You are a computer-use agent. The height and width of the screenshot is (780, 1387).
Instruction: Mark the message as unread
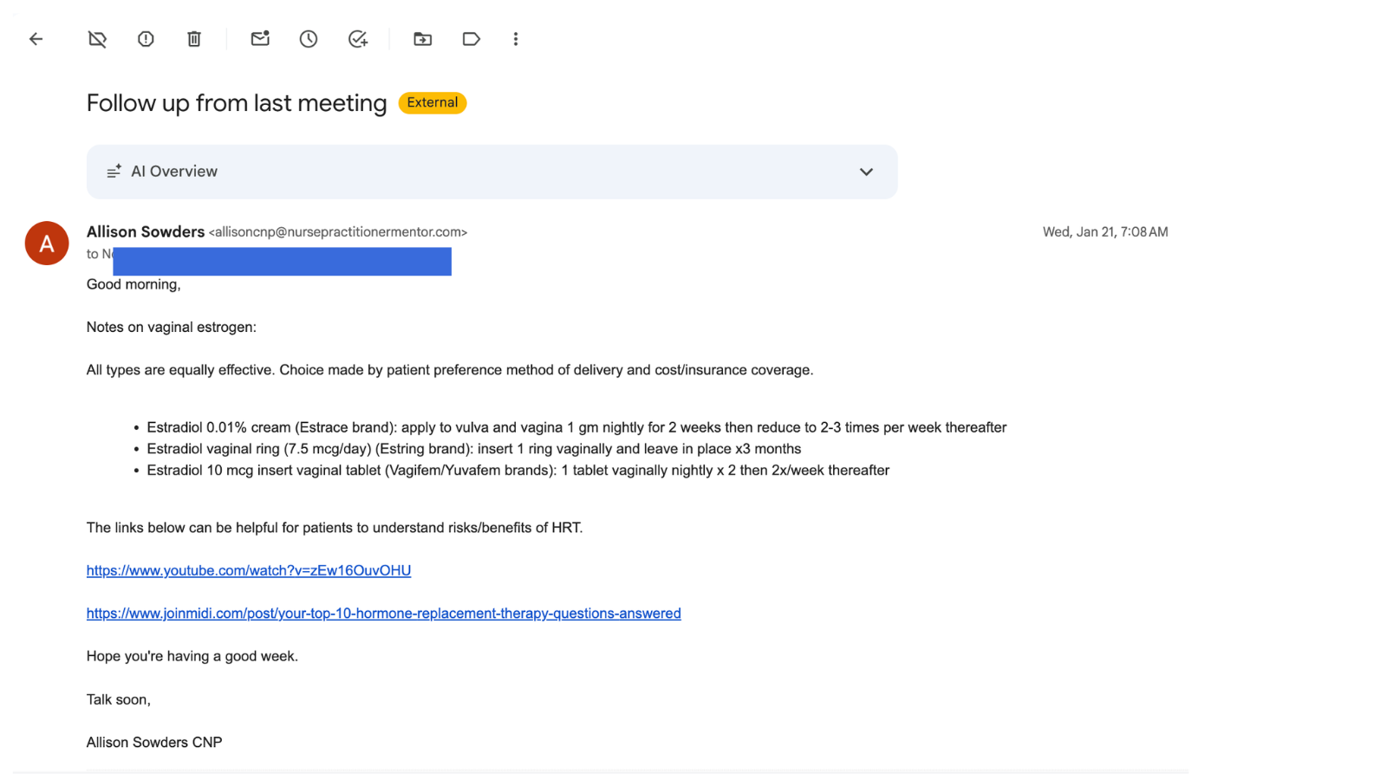pos(260,39)
